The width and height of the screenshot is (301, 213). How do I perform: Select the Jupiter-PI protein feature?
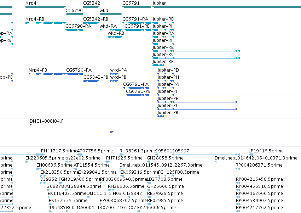coord(229,95)
